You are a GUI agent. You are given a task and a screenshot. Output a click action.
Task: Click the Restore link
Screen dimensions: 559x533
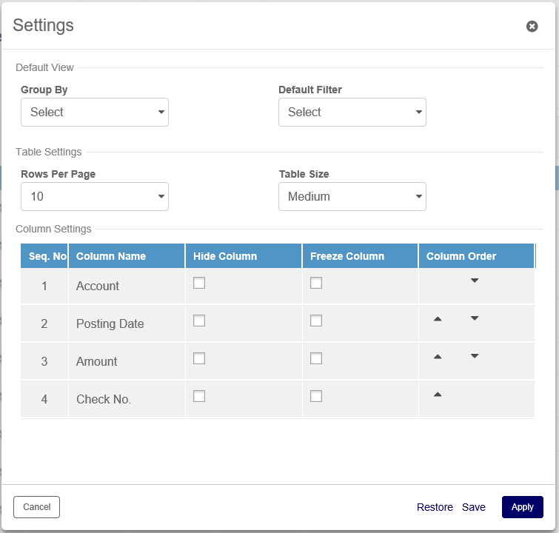pyautogui.click(x=435, y=507)
